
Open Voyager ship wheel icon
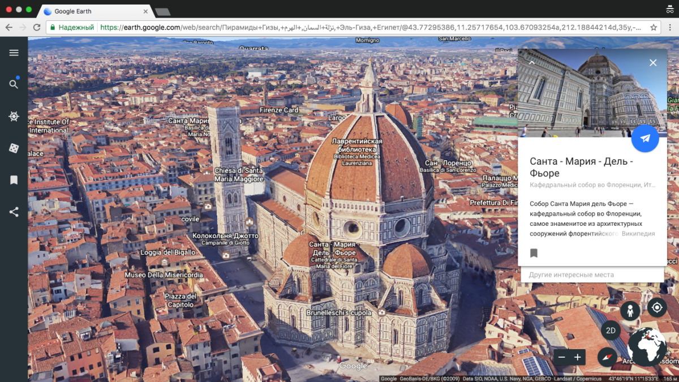(x=14, y=117)
